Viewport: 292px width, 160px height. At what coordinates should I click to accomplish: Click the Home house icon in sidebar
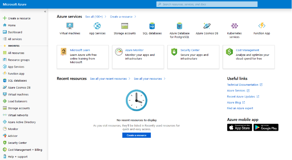tap(5, 25)
